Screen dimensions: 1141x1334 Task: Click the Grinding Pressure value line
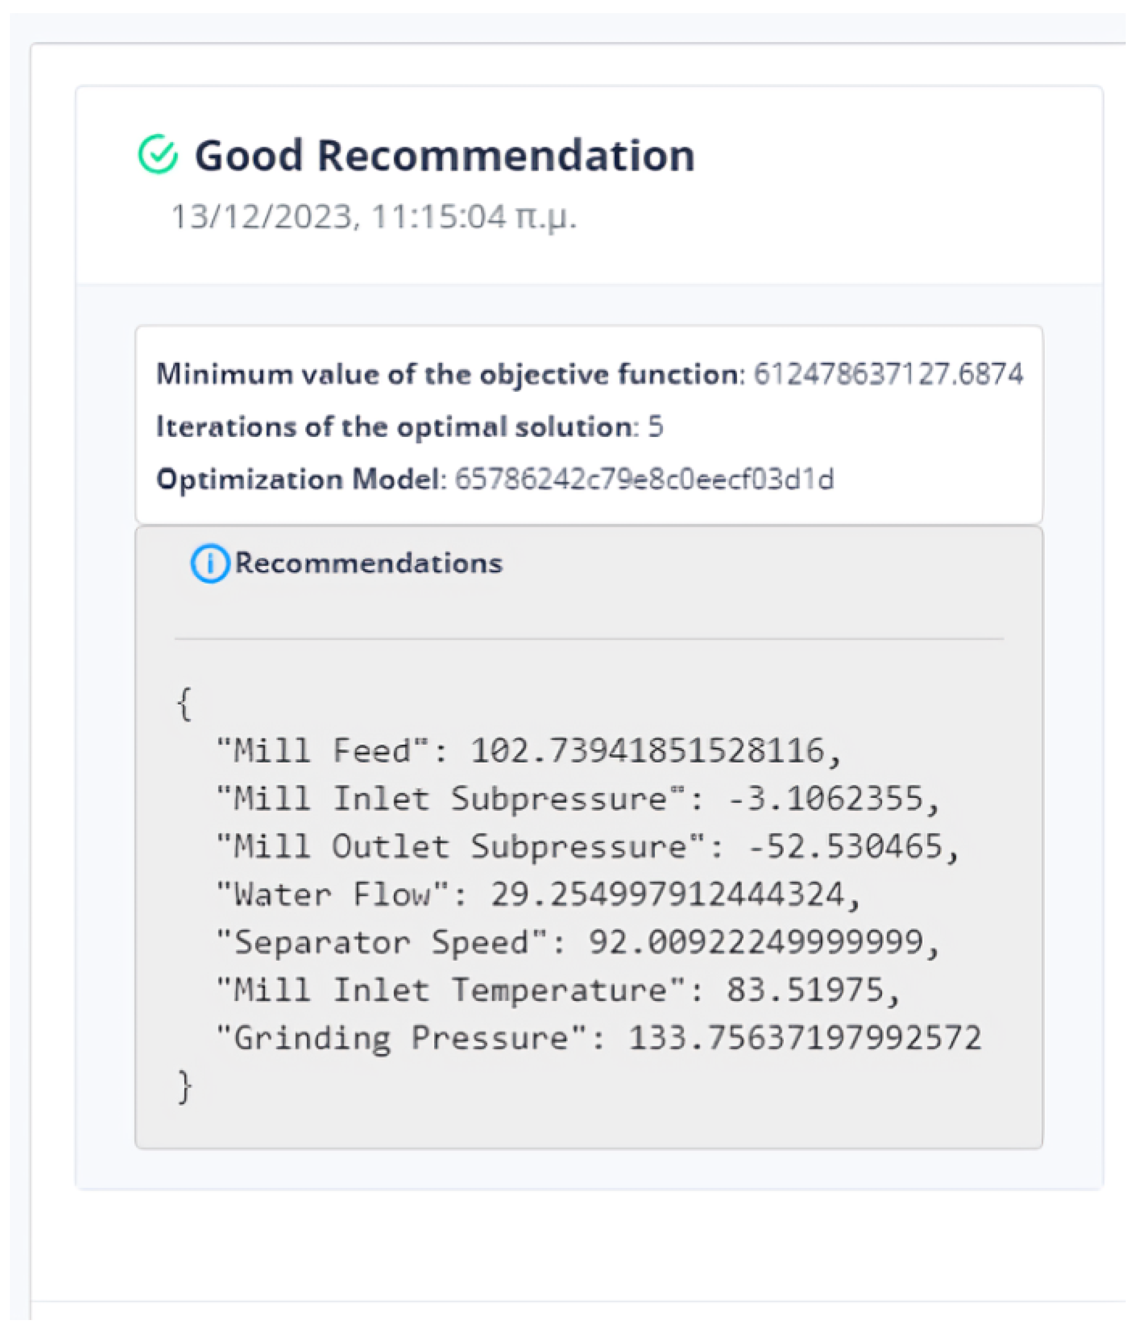[x=599, y=1038]
